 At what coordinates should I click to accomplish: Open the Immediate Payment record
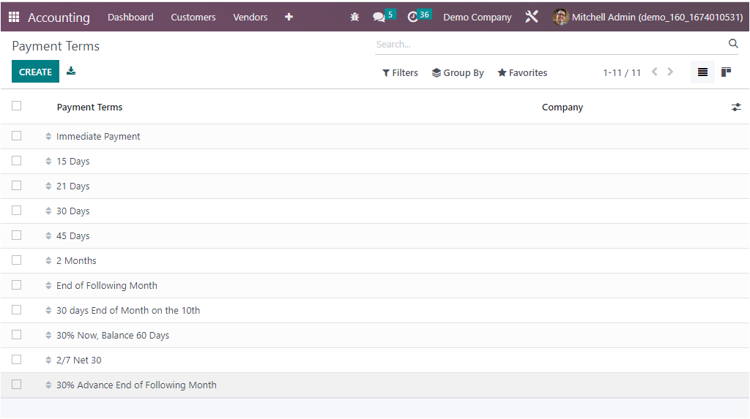[x=98, y=137]
